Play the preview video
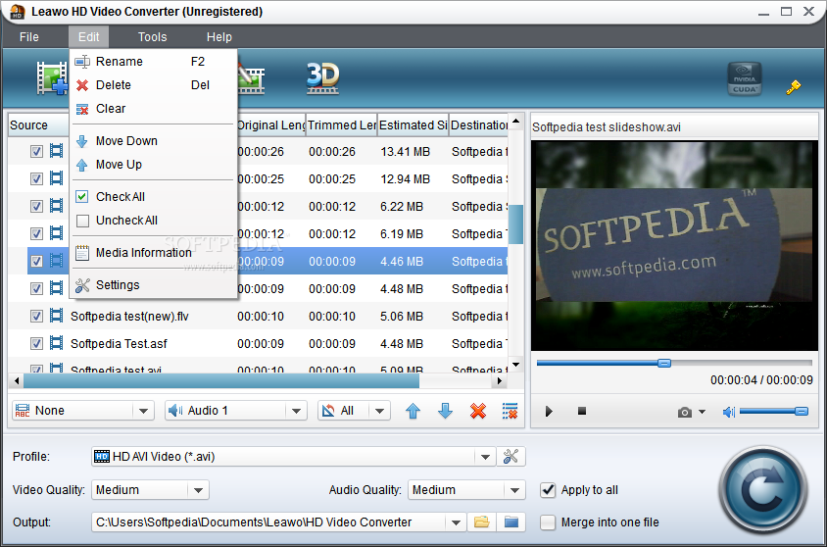Screen dimensions: 827x547 (x=549, y=412)
